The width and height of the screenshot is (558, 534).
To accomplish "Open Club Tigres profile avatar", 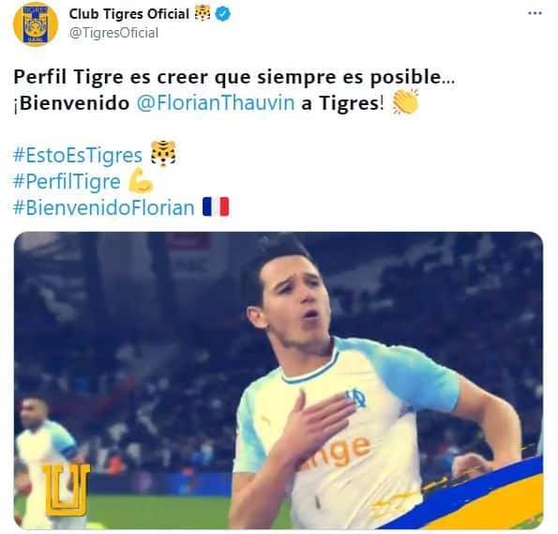I will 36,23.
